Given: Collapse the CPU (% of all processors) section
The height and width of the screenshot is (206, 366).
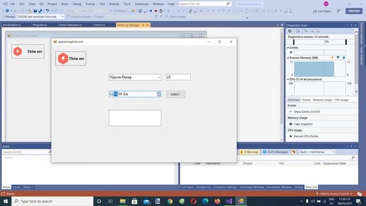Looking at the screenshot, I should (x=288, y=80).
